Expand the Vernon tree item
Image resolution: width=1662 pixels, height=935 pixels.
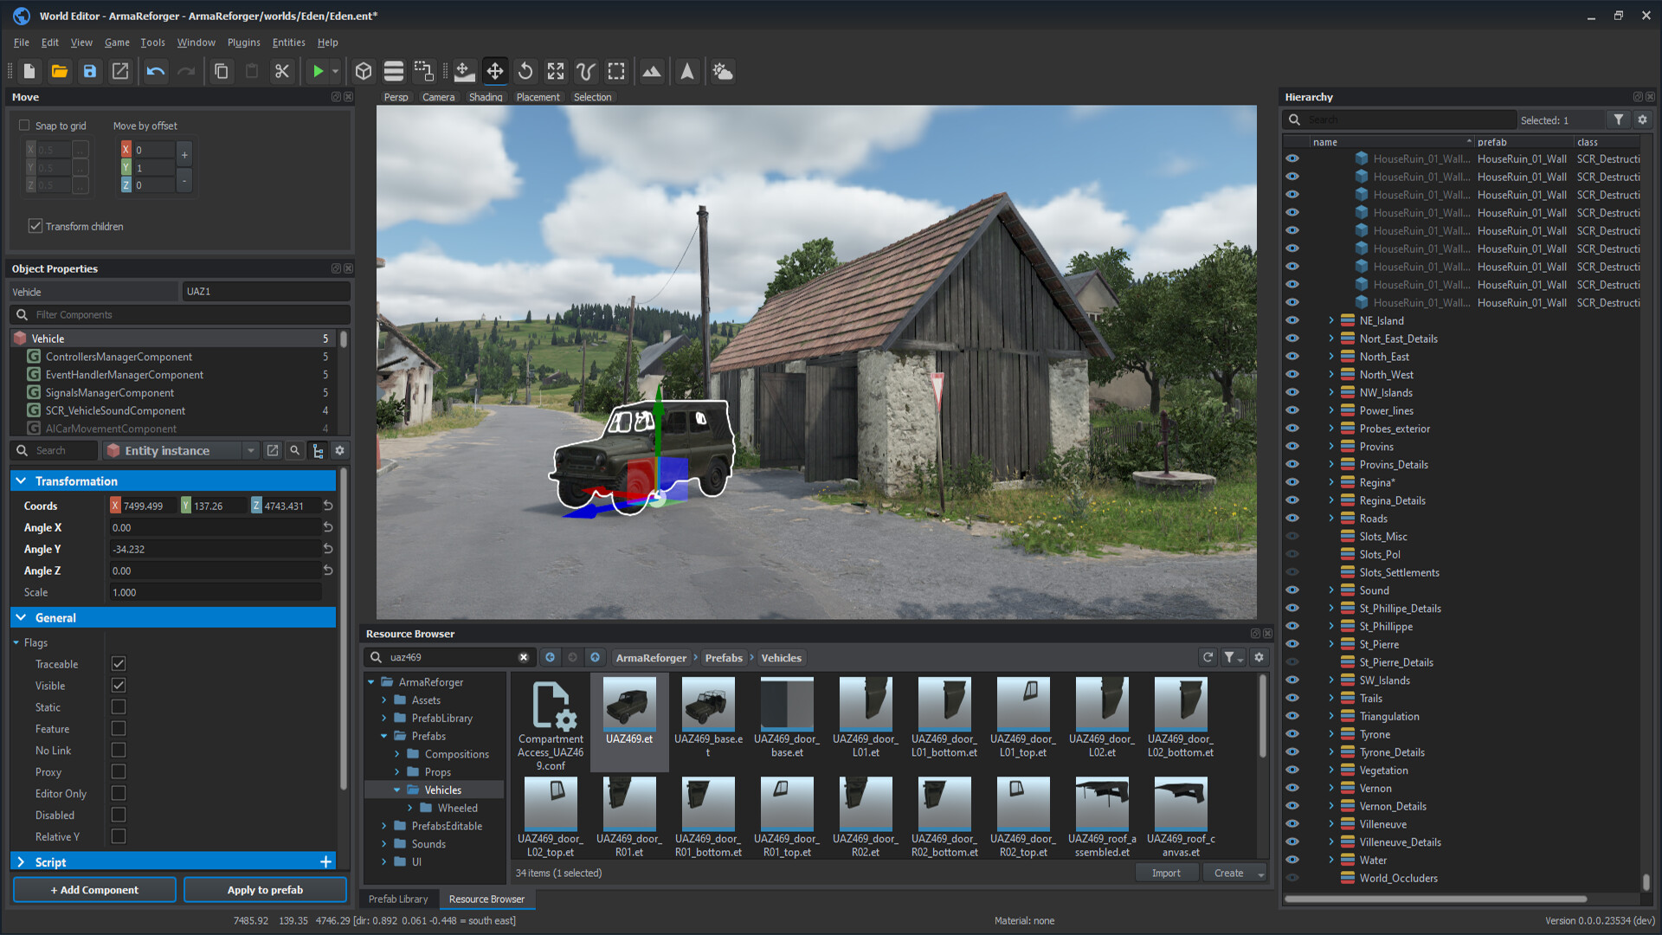(x=1331, y=788)
